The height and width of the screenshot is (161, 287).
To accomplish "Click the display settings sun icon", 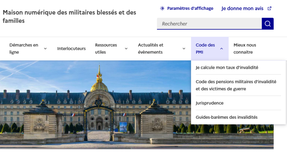I will coord(162,8).
